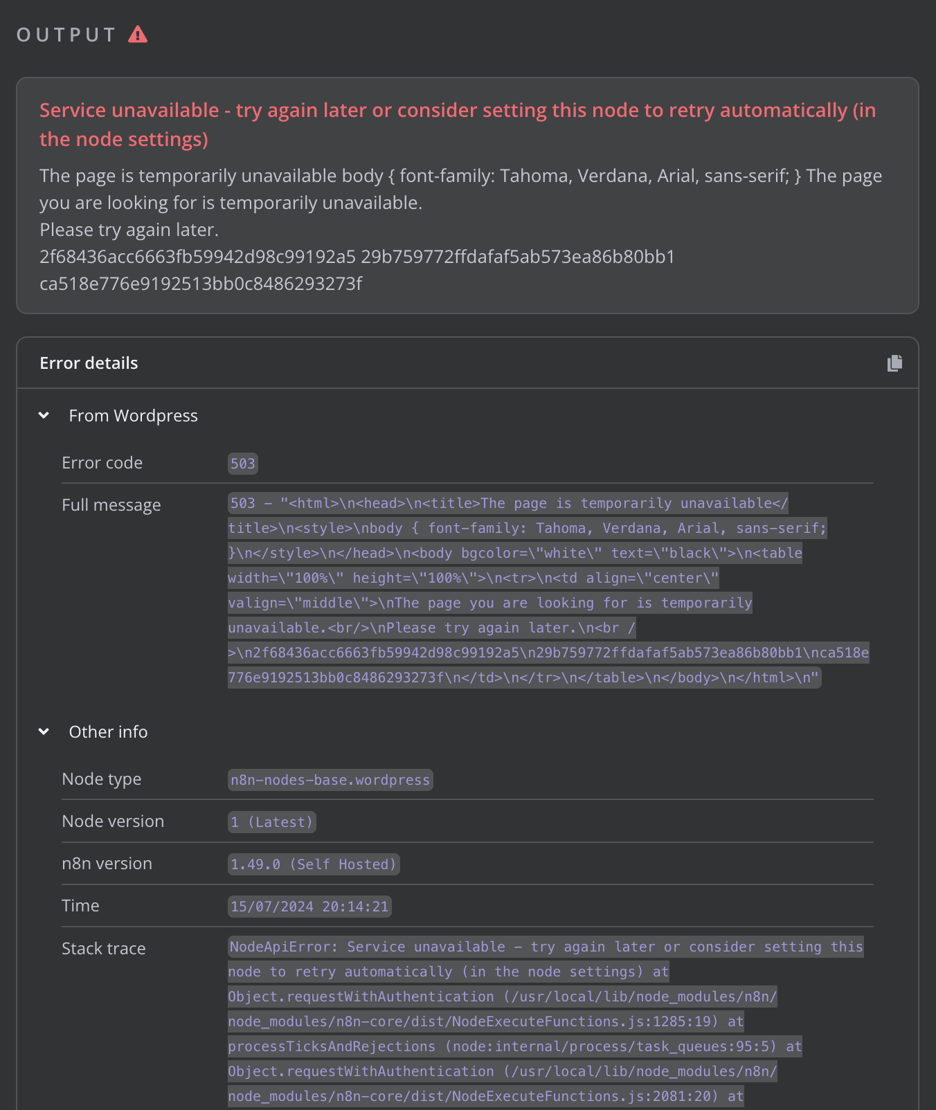Screen dimensions: 936x1110
Task: Click the 1.49.0 (Self Hosted) version badge
Action: [314, 864]
